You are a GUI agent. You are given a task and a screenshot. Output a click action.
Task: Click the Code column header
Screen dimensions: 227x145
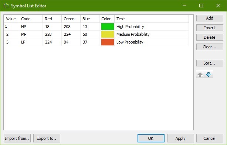31,19
